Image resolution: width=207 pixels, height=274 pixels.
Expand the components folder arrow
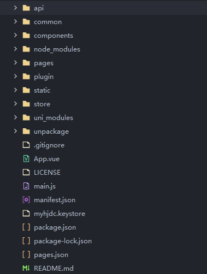15,35
